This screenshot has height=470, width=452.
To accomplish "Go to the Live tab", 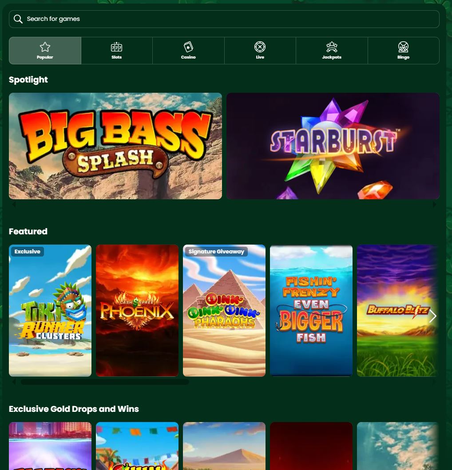I will [260, 51].
